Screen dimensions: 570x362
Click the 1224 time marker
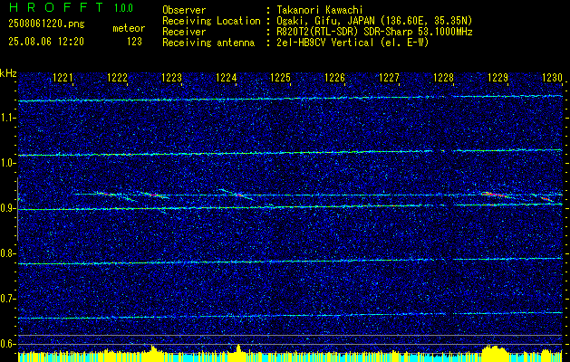[226, 78]
